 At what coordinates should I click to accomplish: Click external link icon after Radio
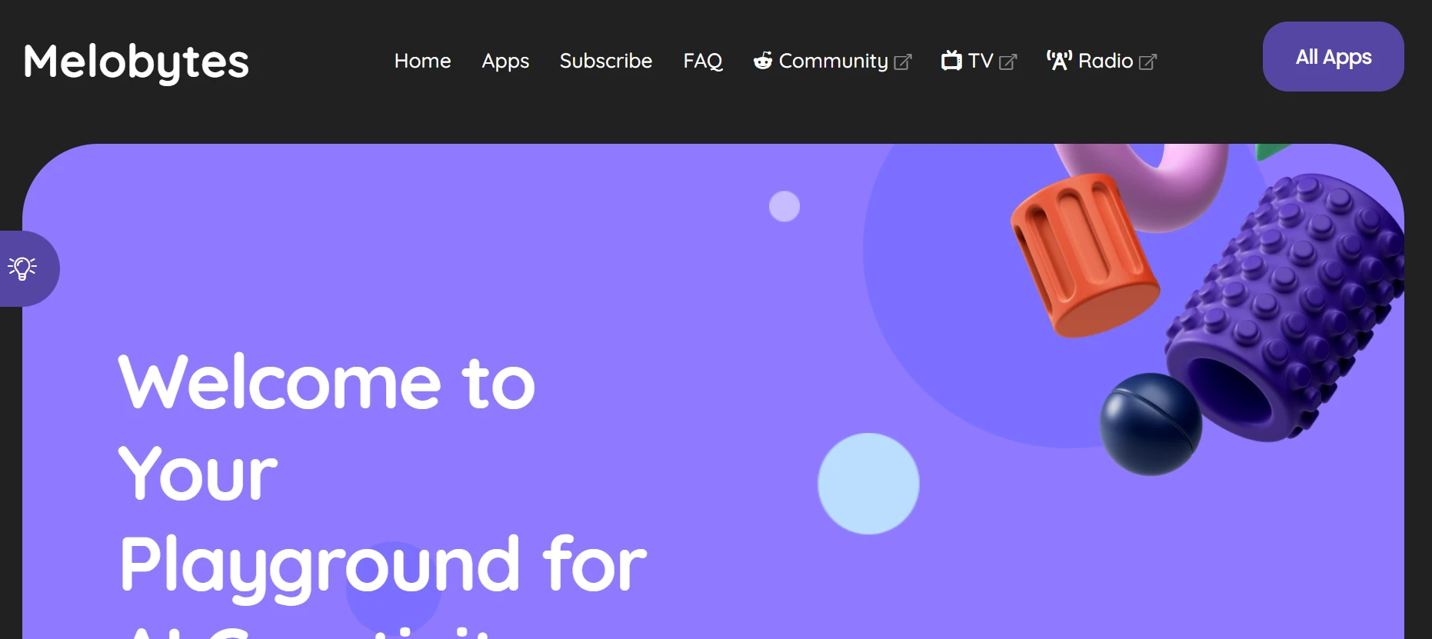point(1147,62)
